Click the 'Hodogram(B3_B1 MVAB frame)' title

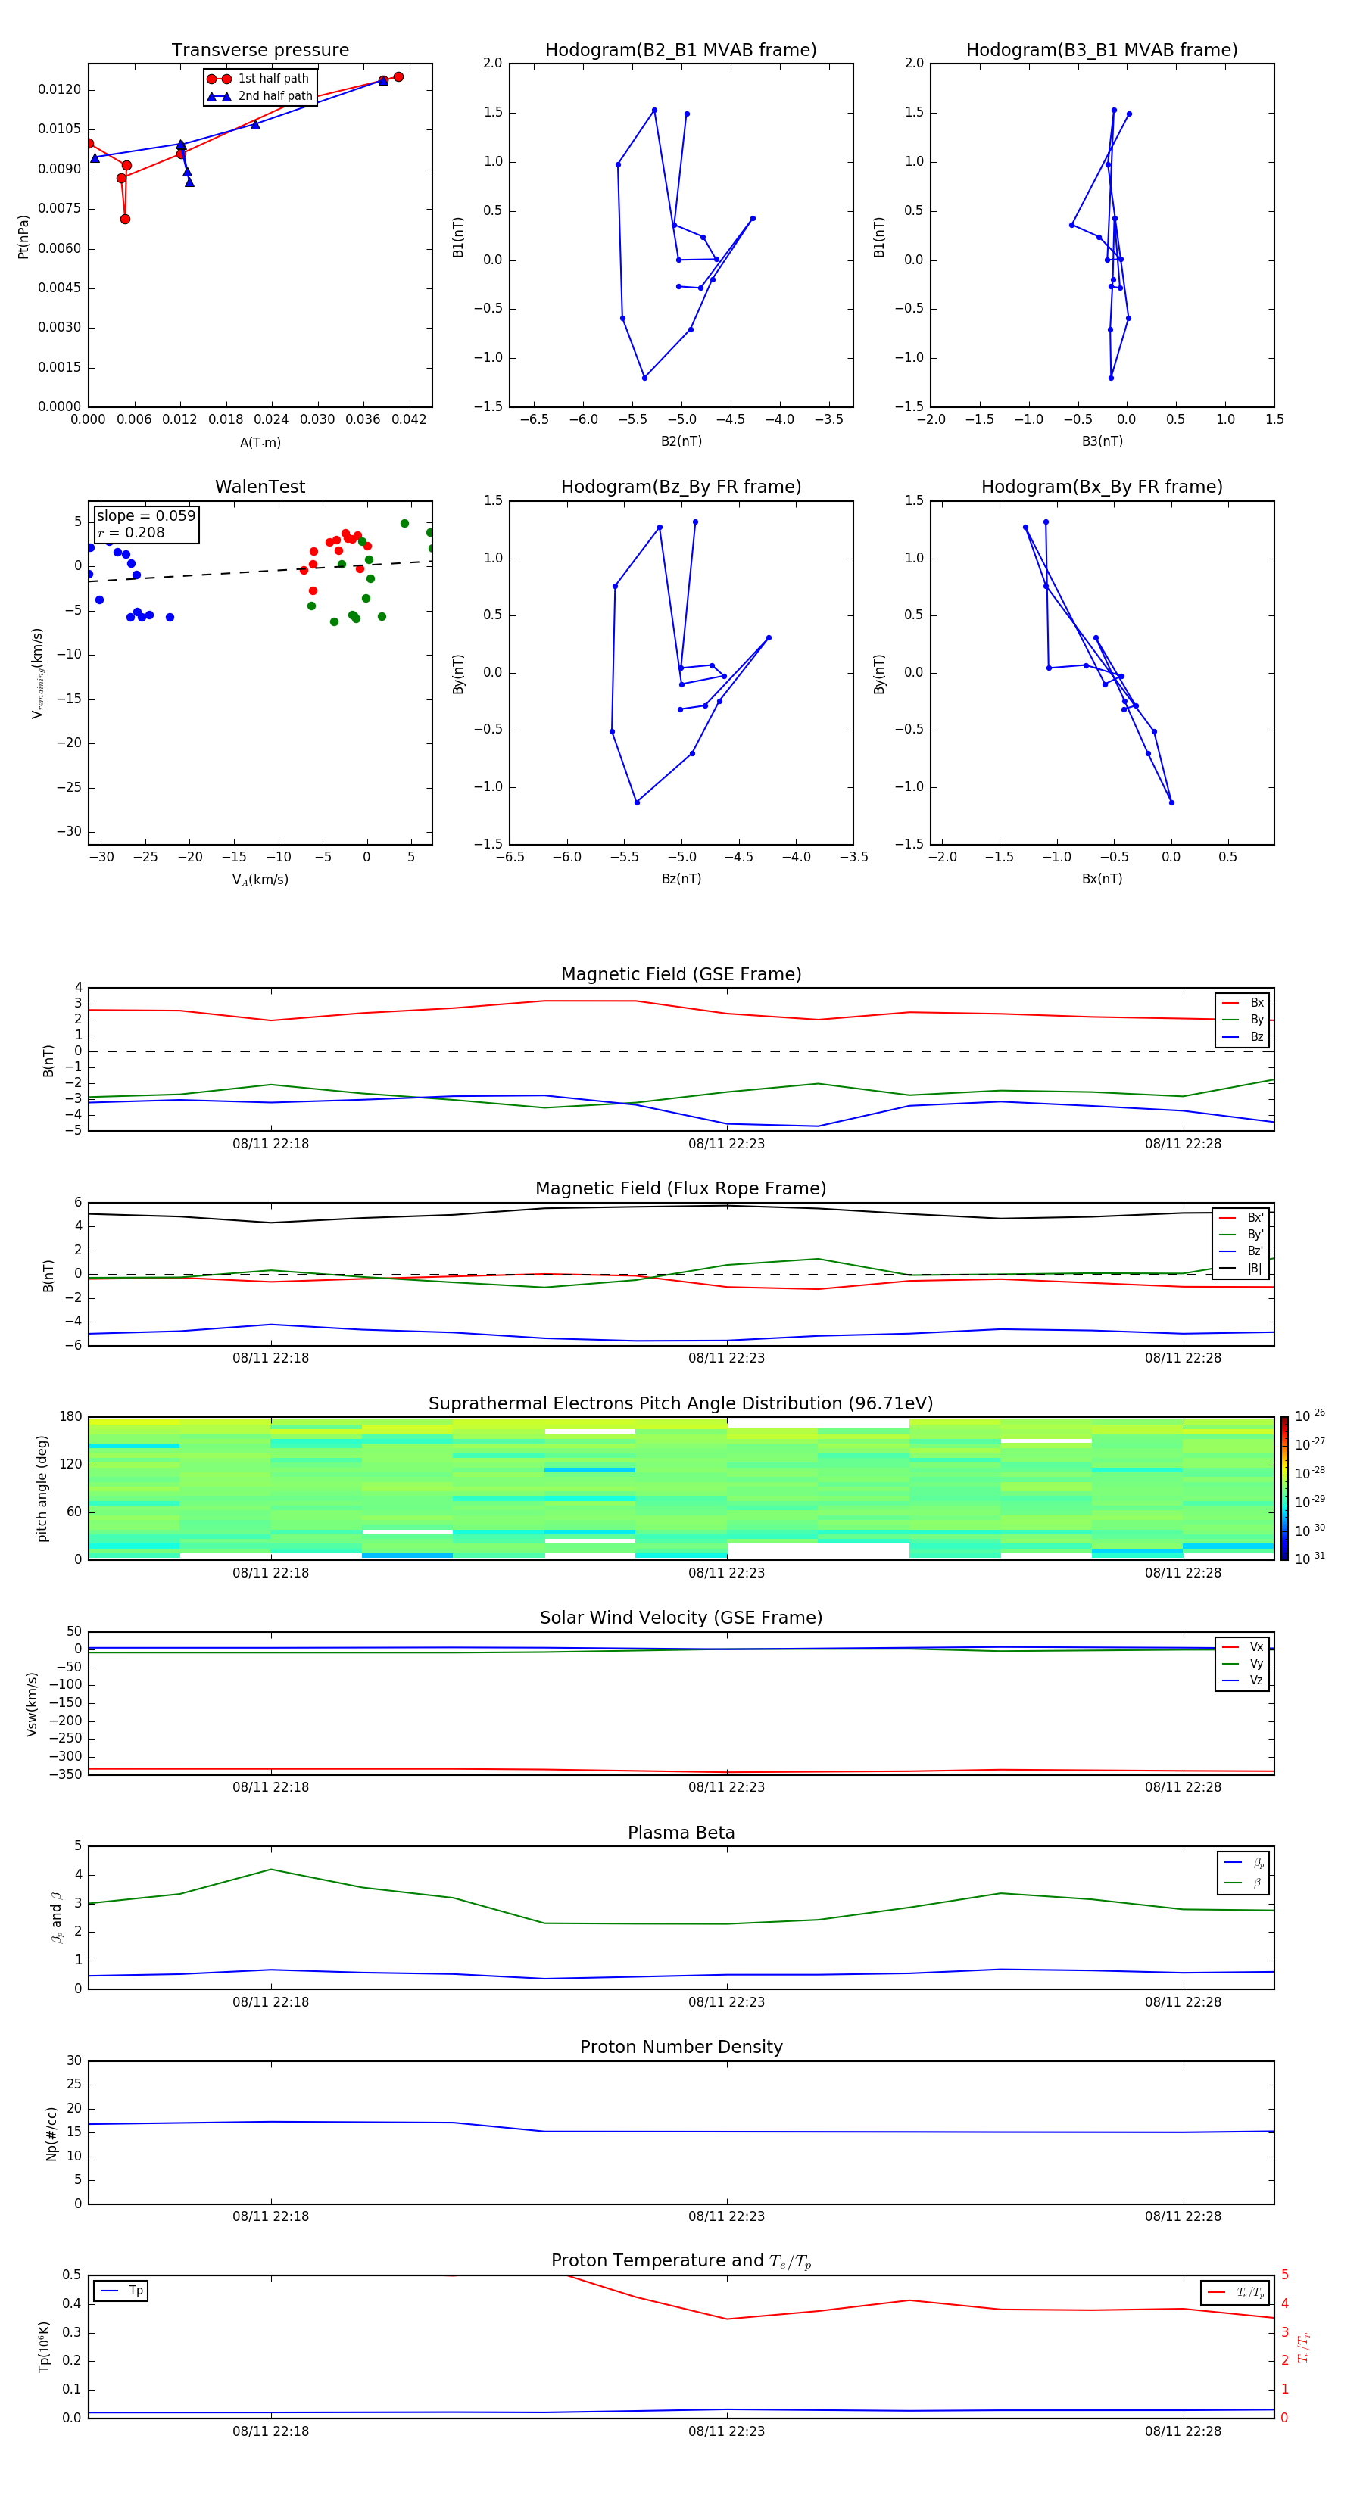point(1102,51)
